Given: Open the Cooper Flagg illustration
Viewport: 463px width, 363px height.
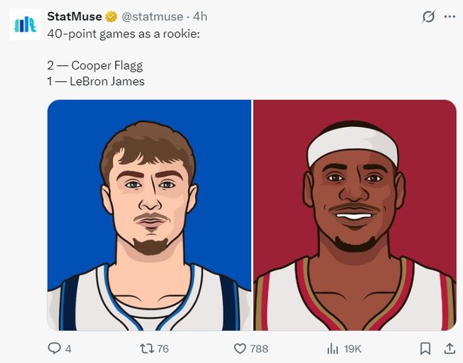Looking at the screenshot, I should click(149, 215).
